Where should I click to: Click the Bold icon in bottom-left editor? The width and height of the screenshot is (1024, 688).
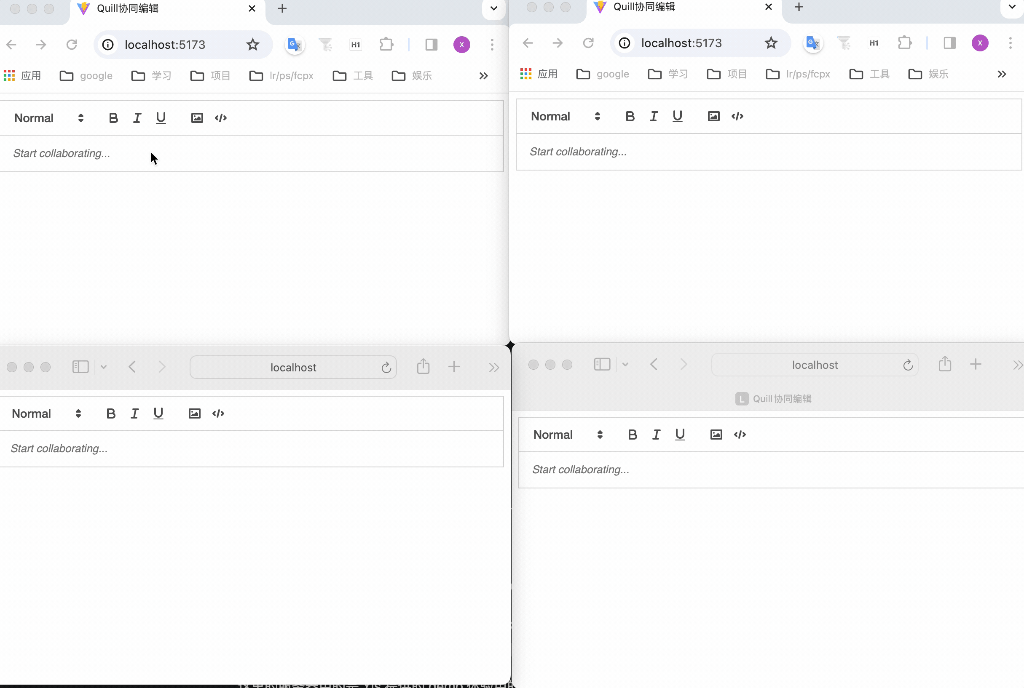pyautogui.click(x=110, y=413)
